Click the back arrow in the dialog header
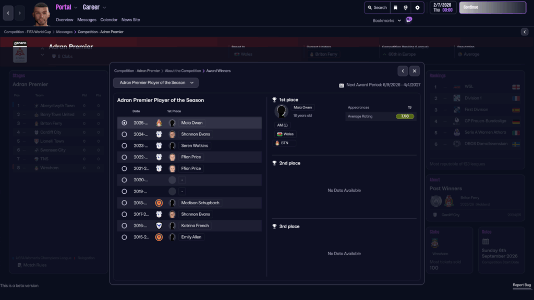 tap(403, 71)
